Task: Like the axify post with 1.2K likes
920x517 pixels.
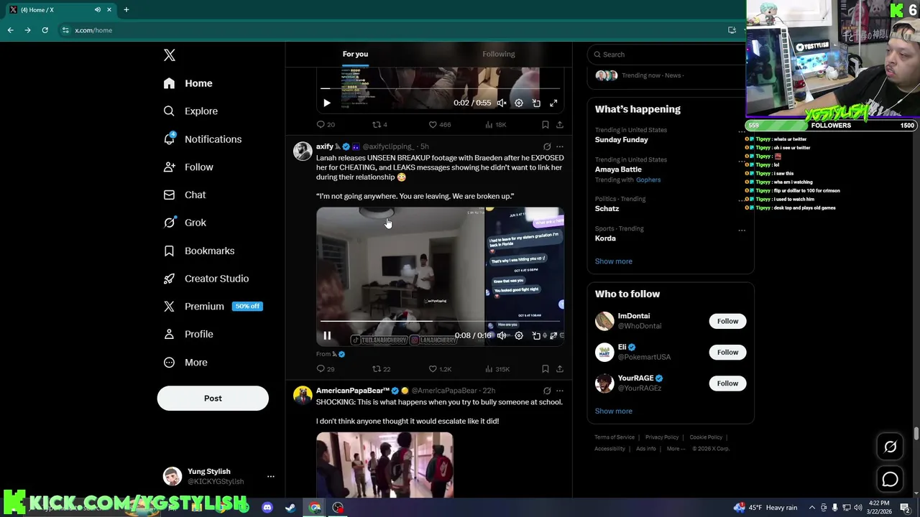Action: click(440, 369)
